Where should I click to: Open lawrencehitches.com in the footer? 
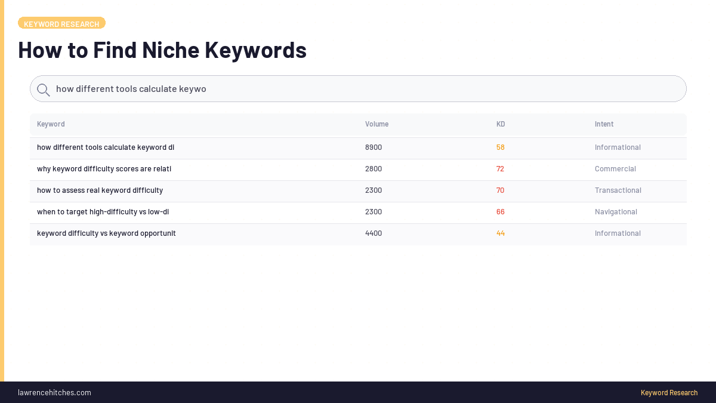click(54, 392)
